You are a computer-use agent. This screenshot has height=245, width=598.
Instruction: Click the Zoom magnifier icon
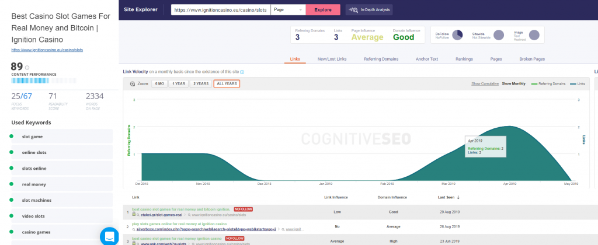pyautogui.click(x=133, y=84)
